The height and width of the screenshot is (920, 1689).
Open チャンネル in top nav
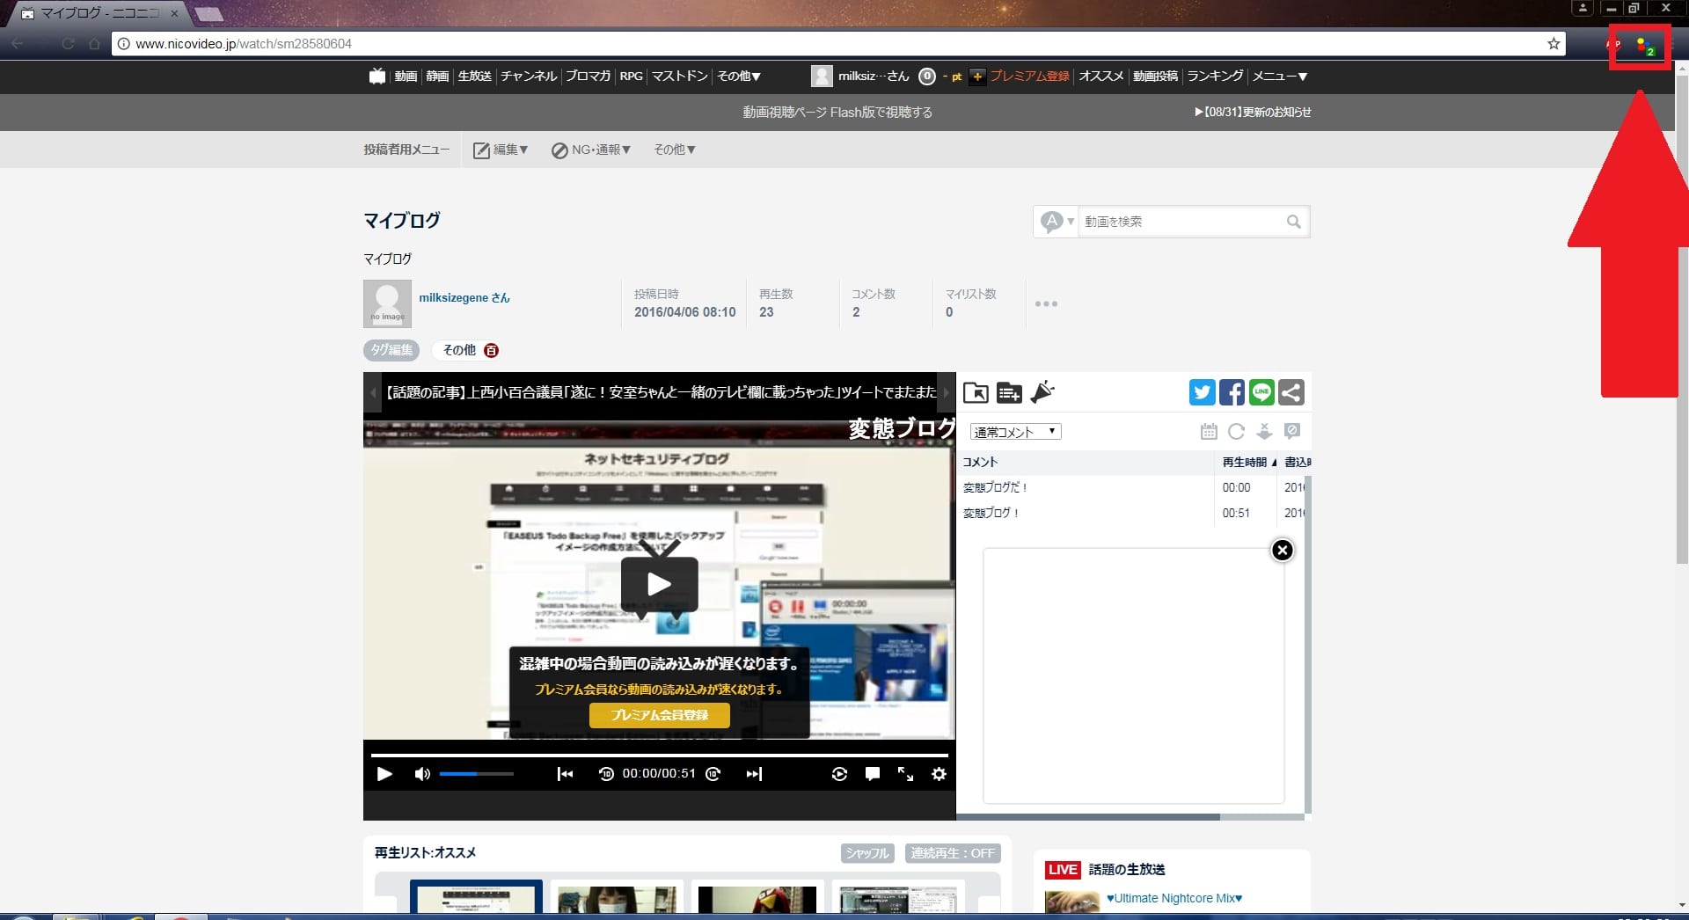point(529,77)
